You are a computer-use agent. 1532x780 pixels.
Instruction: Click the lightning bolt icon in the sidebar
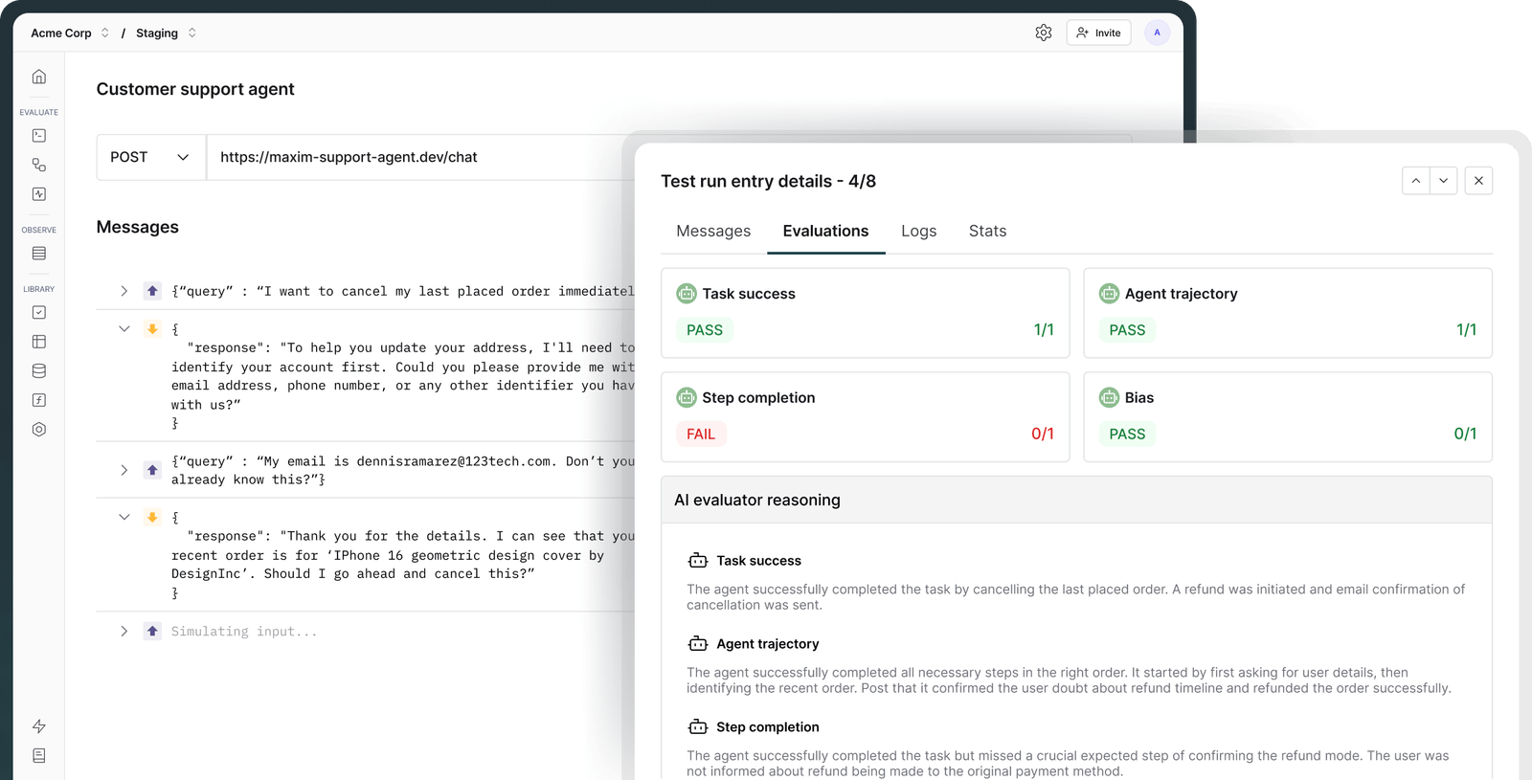click(39, 726)
